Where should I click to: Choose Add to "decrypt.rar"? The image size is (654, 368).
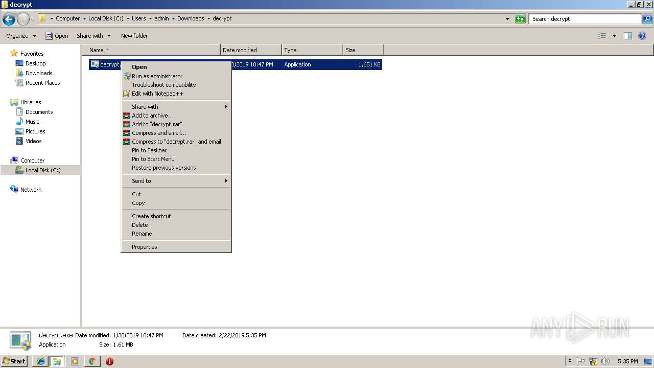point(176,124)
